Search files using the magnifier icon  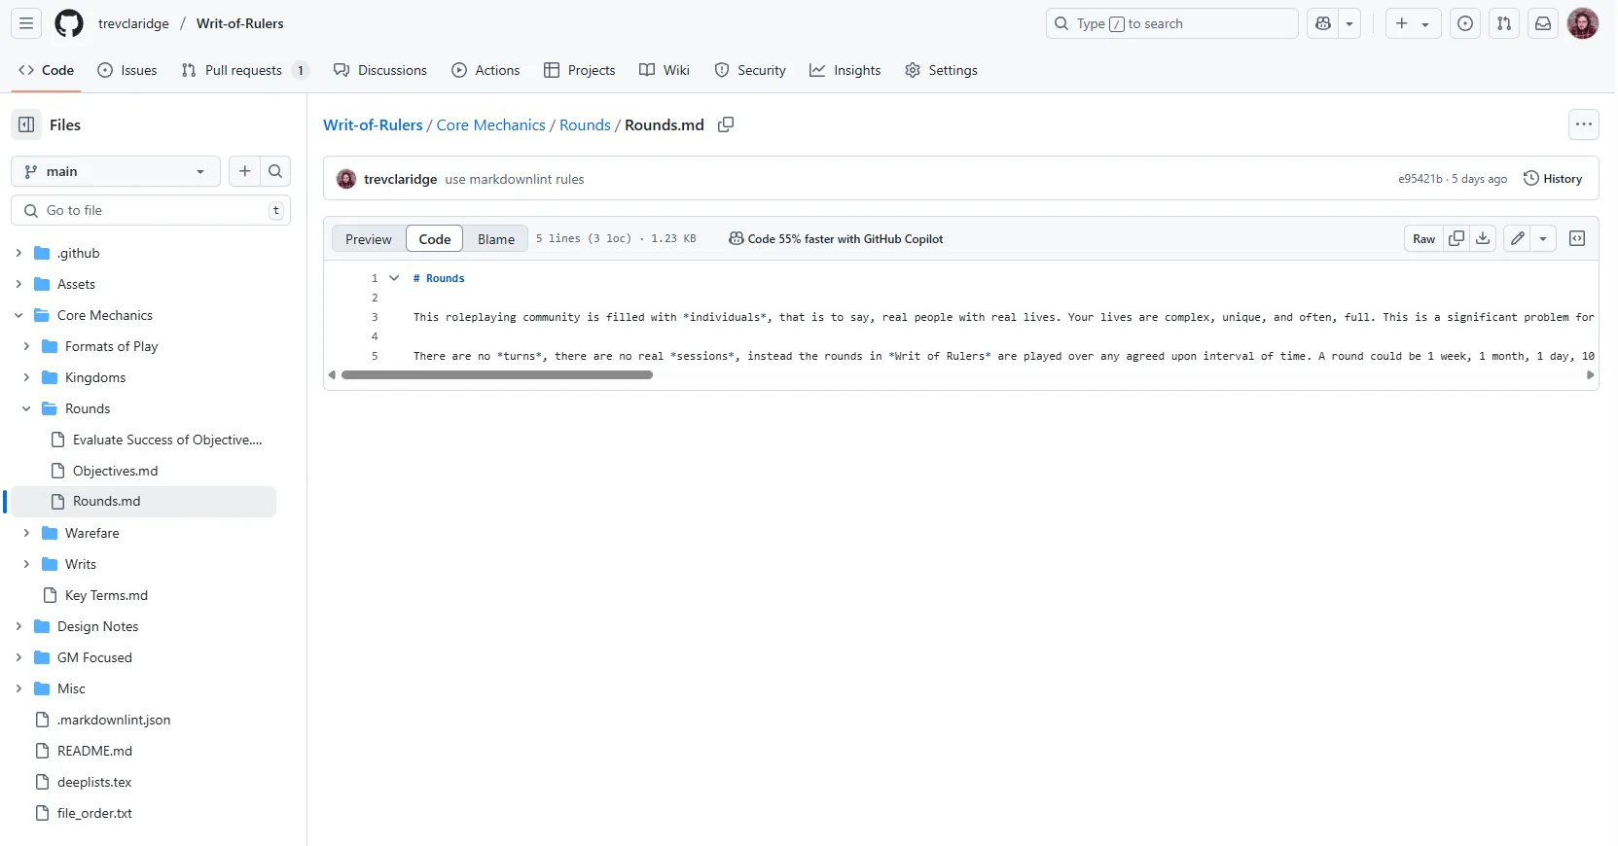[x=275, y=171]
